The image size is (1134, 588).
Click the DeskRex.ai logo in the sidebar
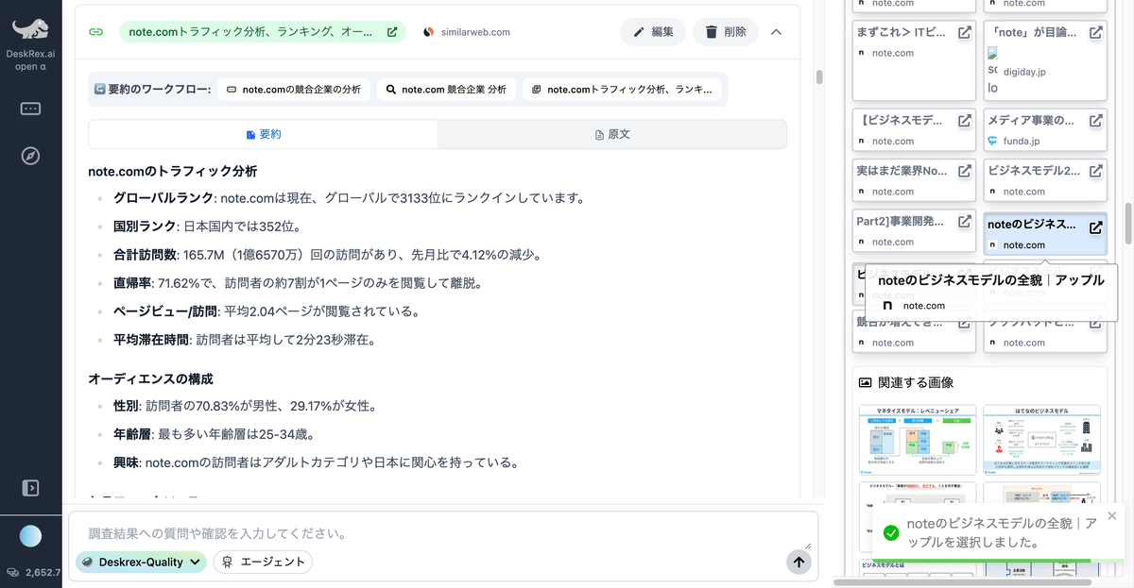pos(30,28)
